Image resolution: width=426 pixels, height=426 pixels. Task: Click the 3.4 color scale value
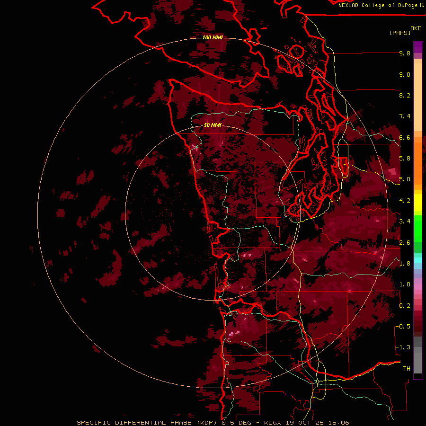405,222
